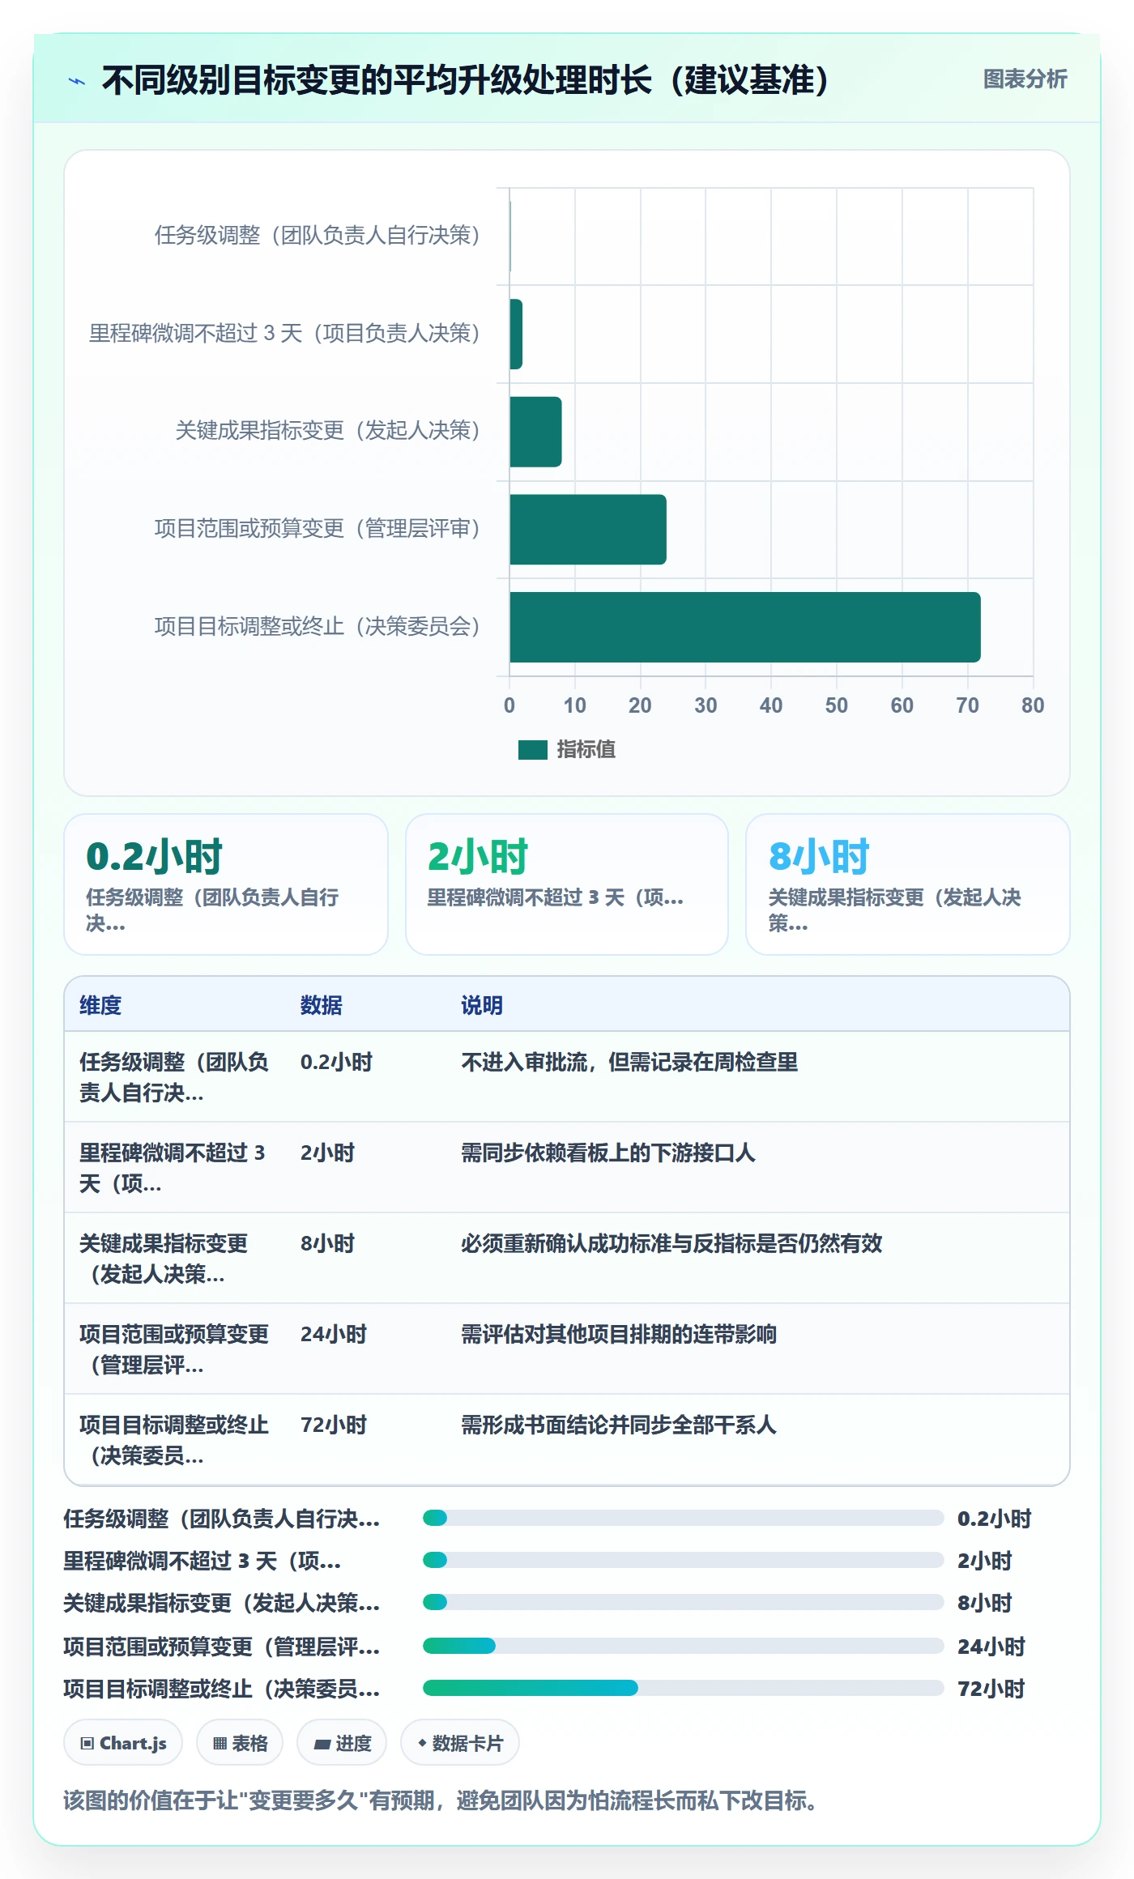Select the 表格 tag chip

pyautogui.click(x=240, y=1743)
